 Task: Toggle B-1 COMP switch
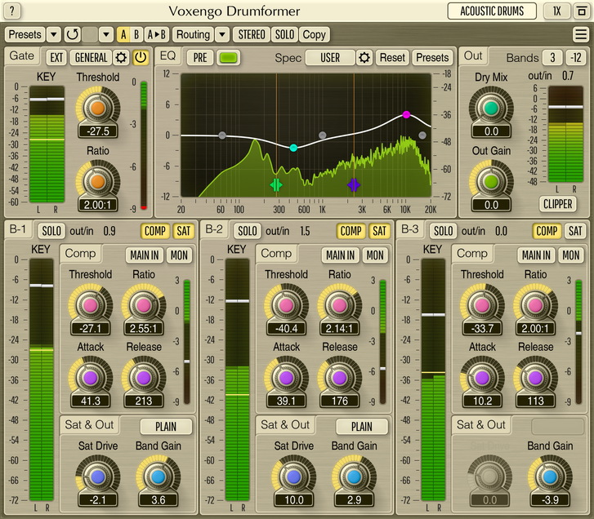click(x=155, y=231)
